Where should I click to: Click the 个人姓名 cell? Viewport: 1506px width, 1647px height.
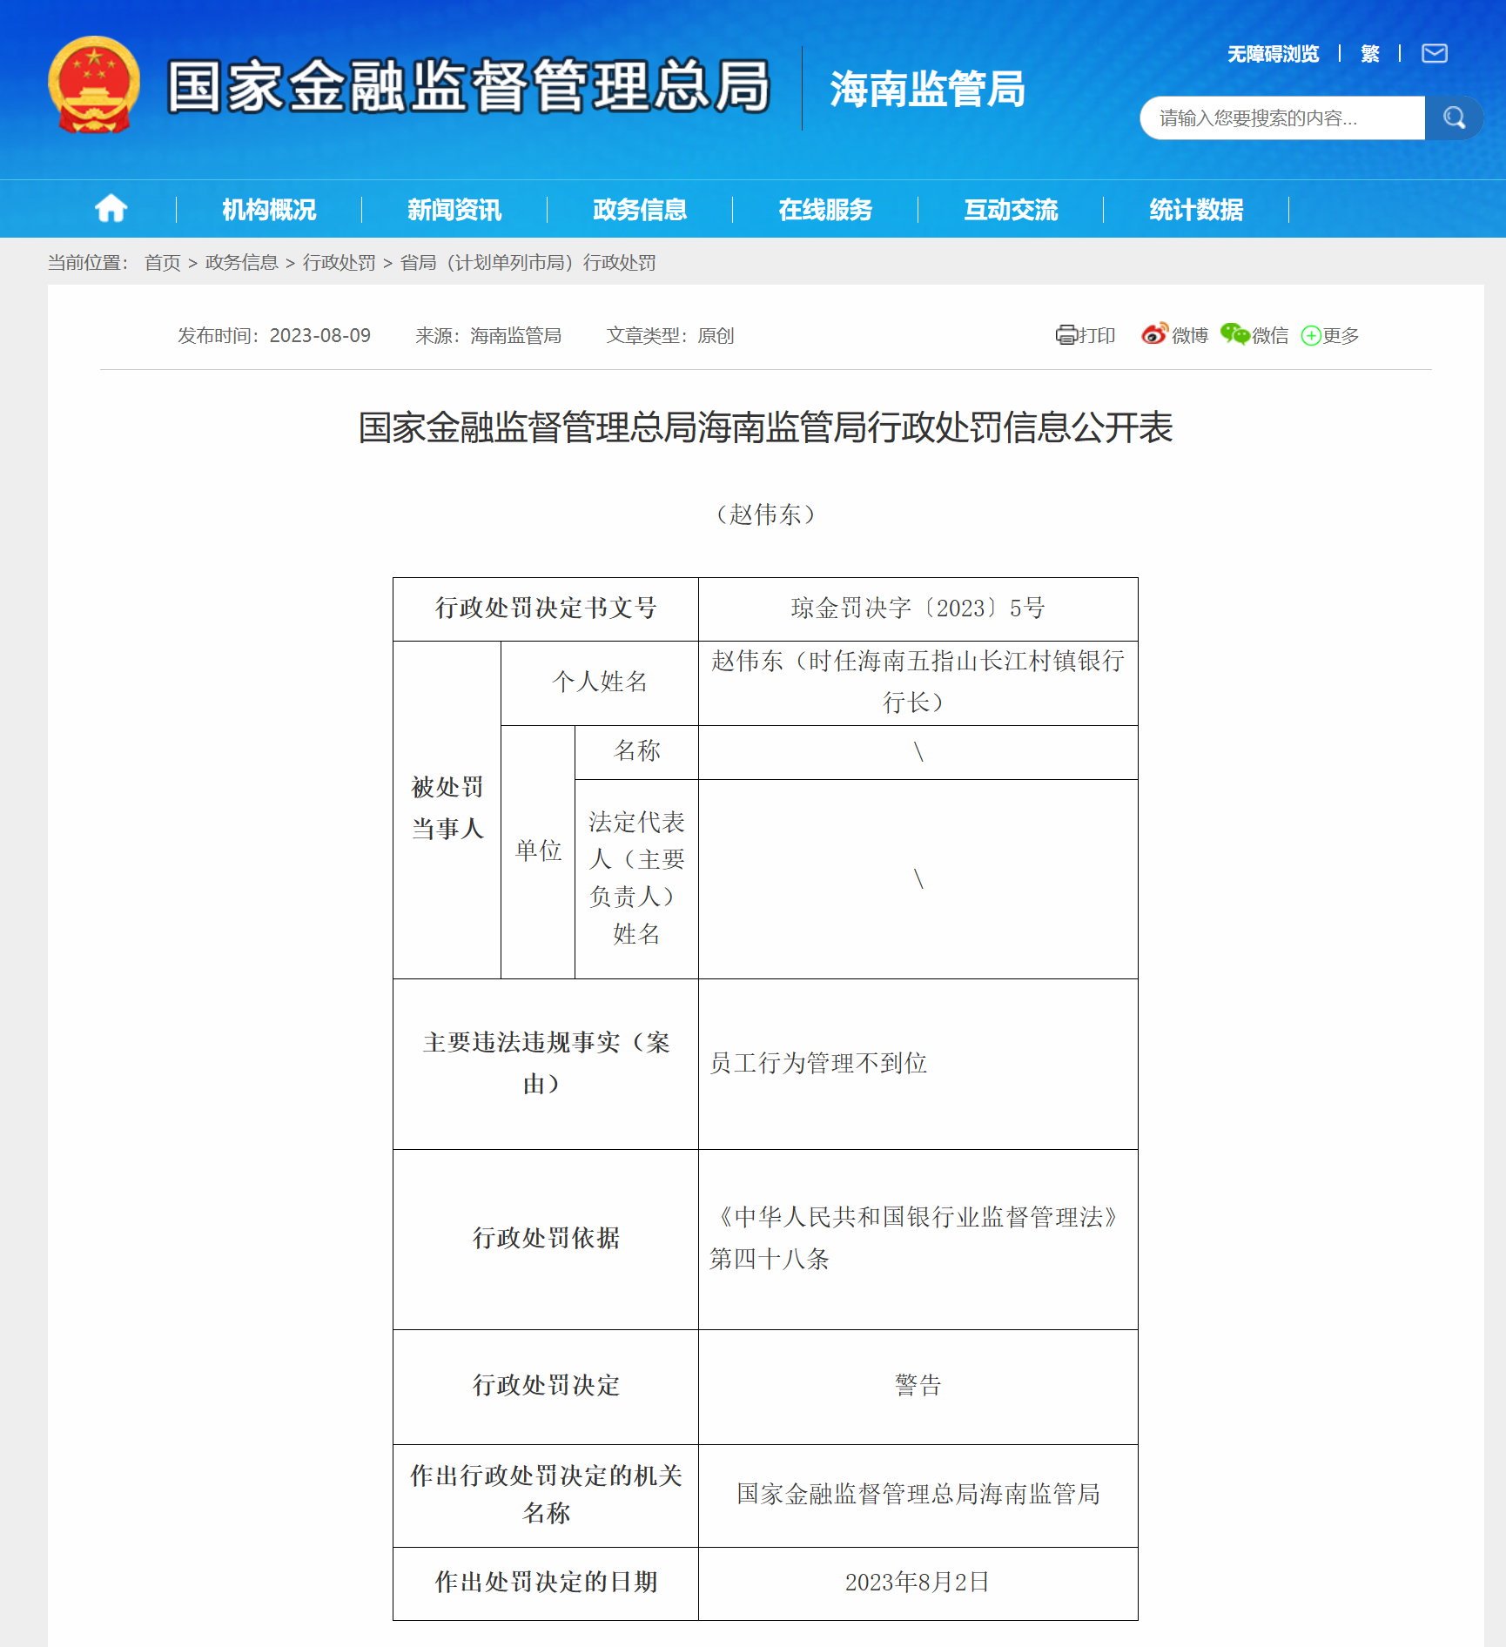(600, 682)
